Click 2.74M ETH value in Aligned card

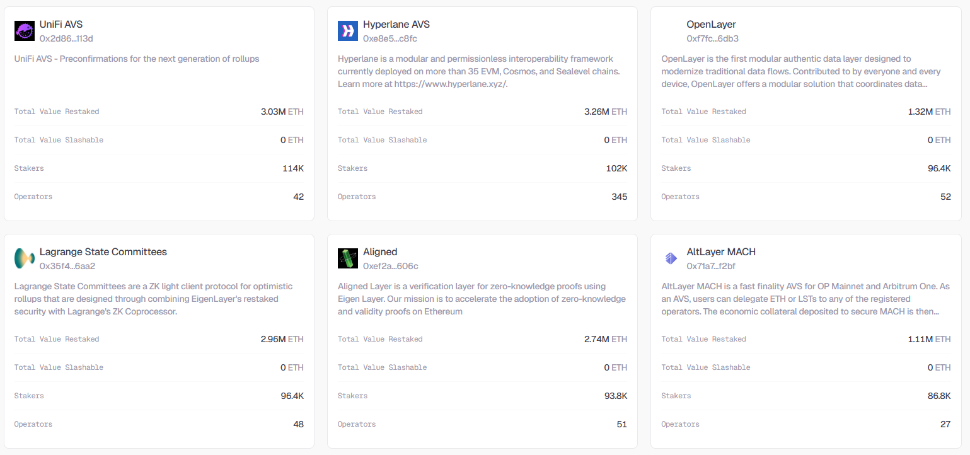click(606, 339)
